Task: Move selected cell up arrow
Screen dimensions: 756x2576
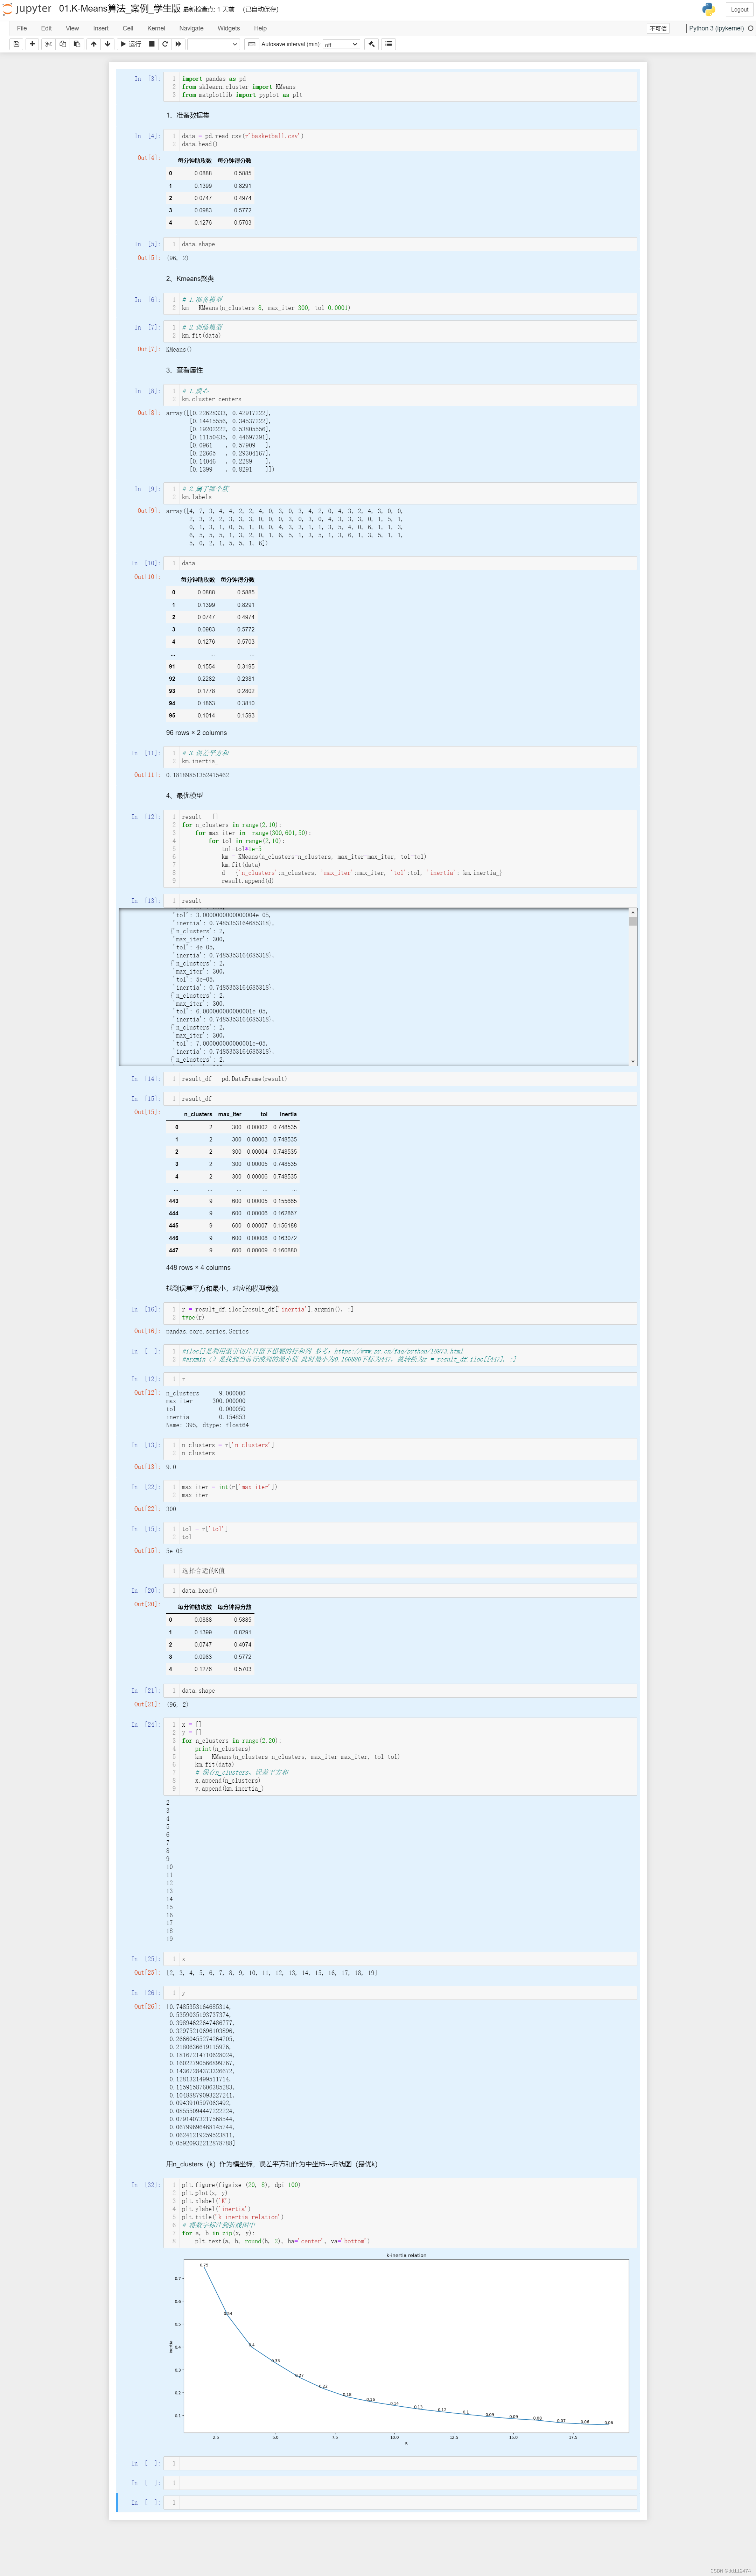Action: click(94, 44)
